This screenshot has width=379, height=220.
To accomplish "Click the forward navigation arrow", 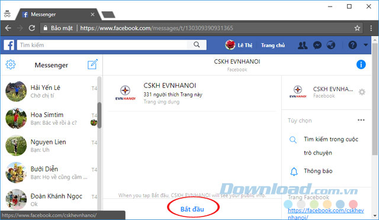I will coord(20,28).
